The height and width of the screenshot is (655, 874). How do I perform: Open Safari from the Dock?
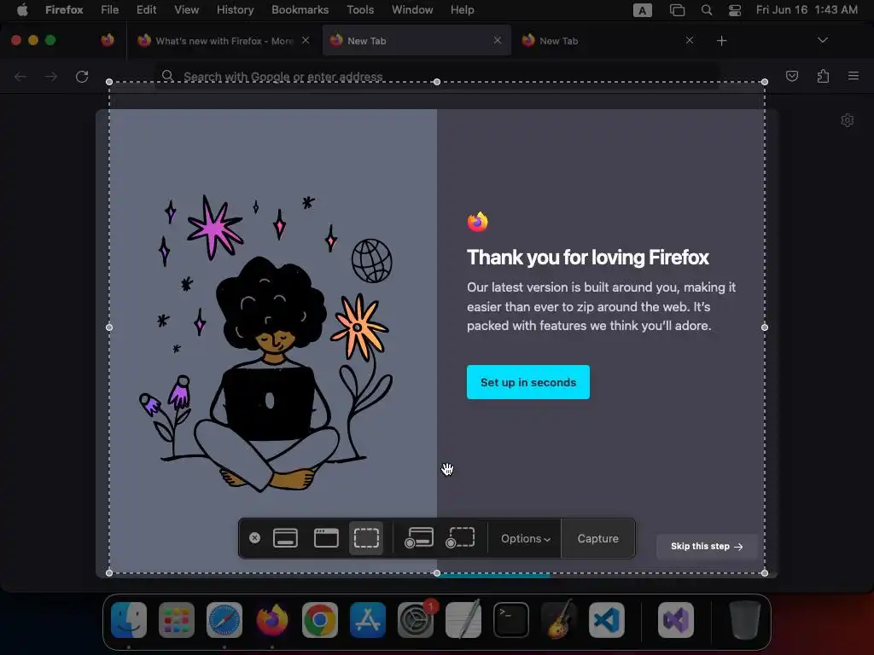click(224, 620)
